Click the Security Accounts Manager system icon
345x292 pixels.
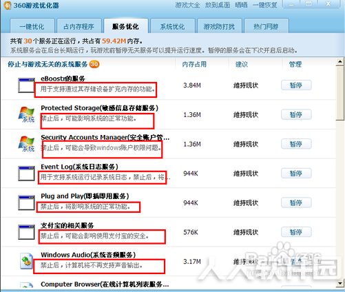[26, 144]
